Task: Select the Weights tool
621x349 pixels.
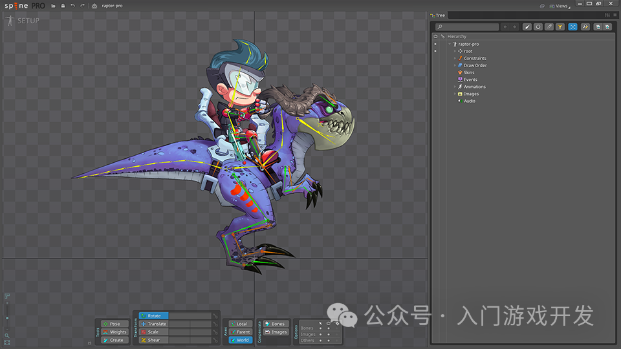Action: pyautogui.click(x=115, y=332)
